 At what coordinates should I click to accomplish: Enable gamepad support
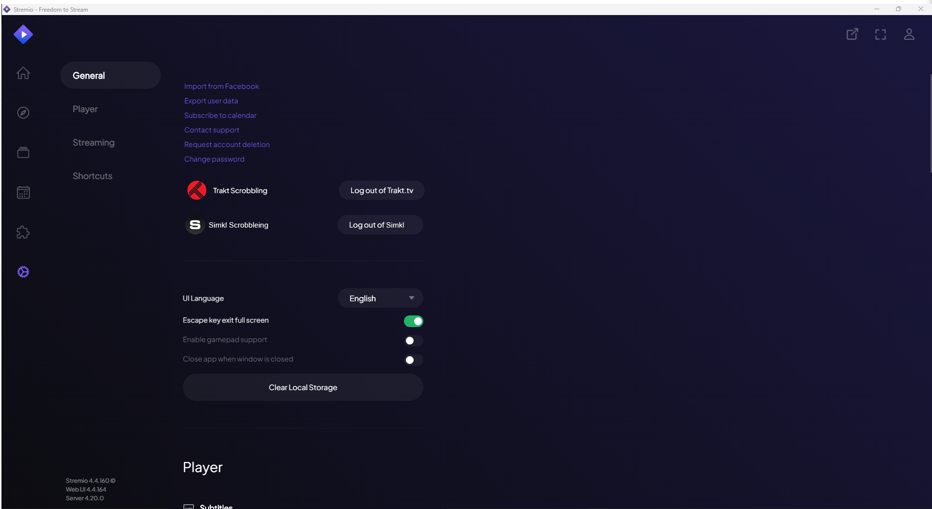413,340
